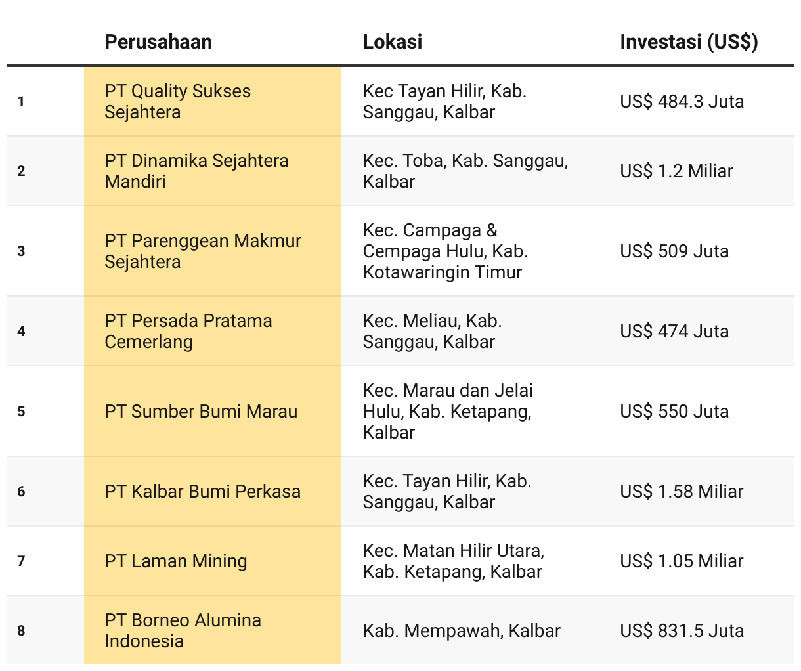Screen dimensions: 801x671
Task: Click the Investasi (US$) column header
Action: pyautogui.click(x=689, y=42)
